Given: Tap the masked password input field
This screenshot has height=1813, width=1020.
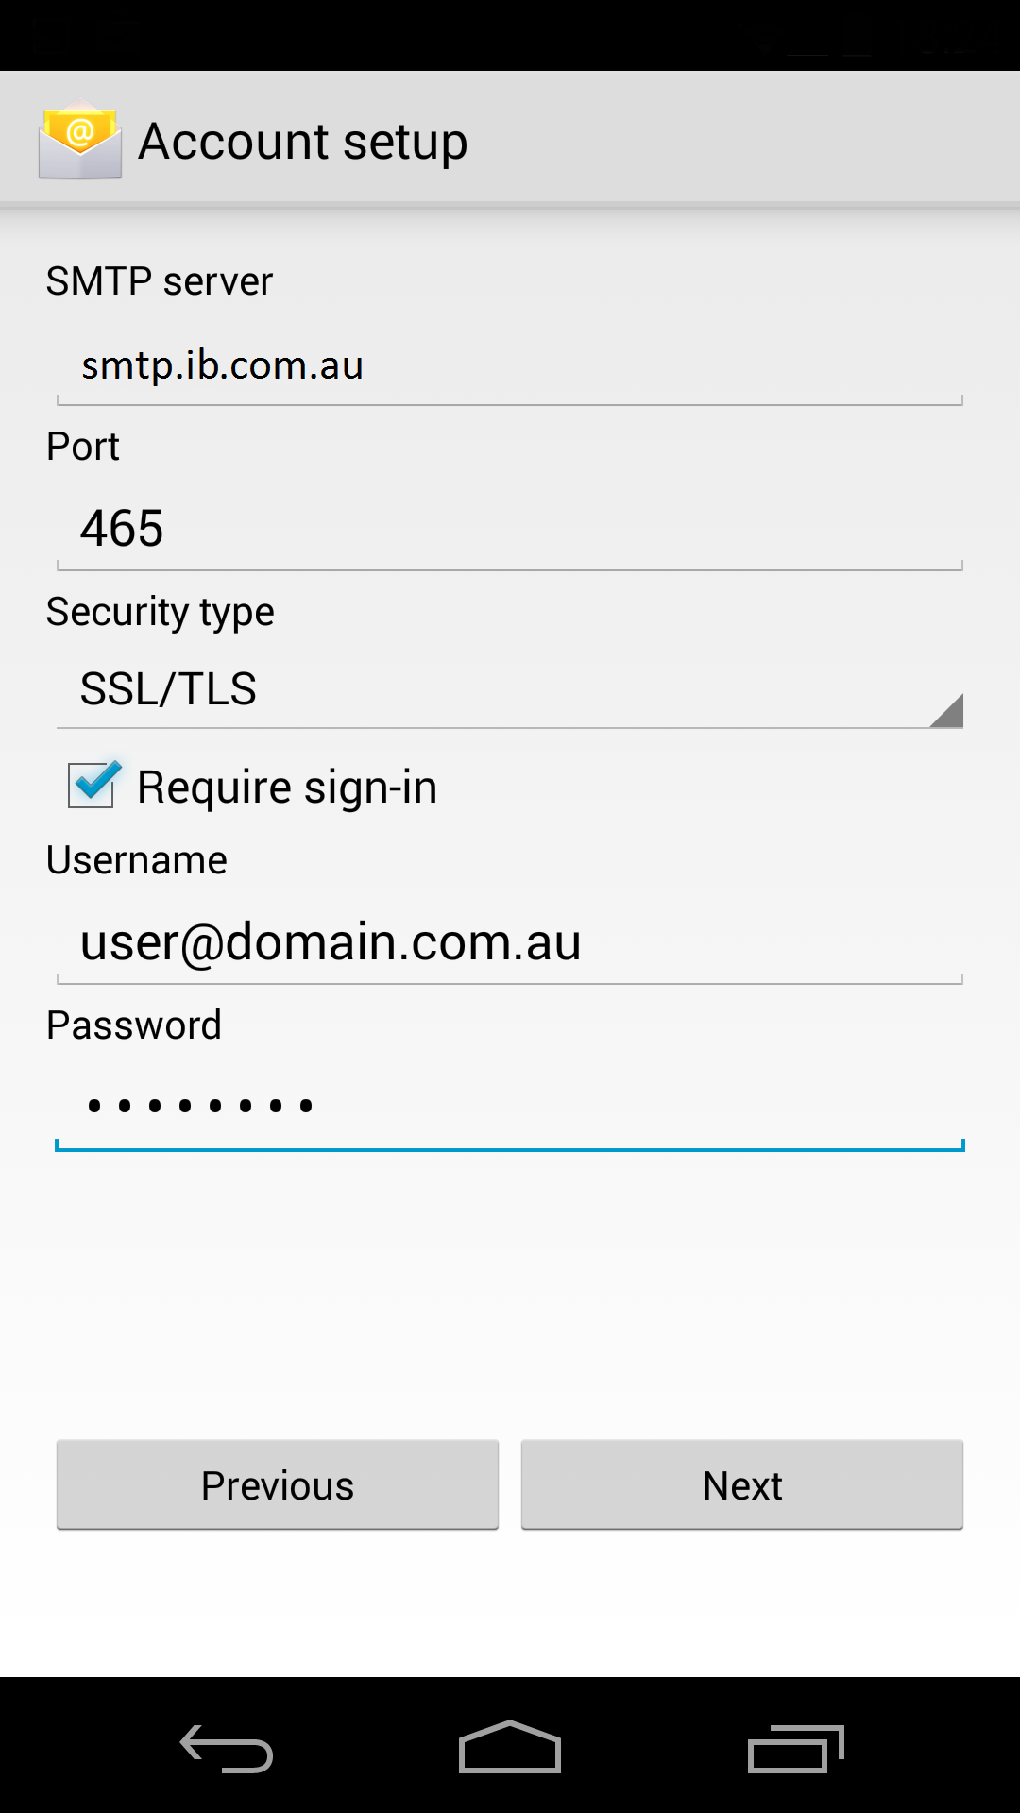Looking at the screenshot, I should click(510, 1106).
